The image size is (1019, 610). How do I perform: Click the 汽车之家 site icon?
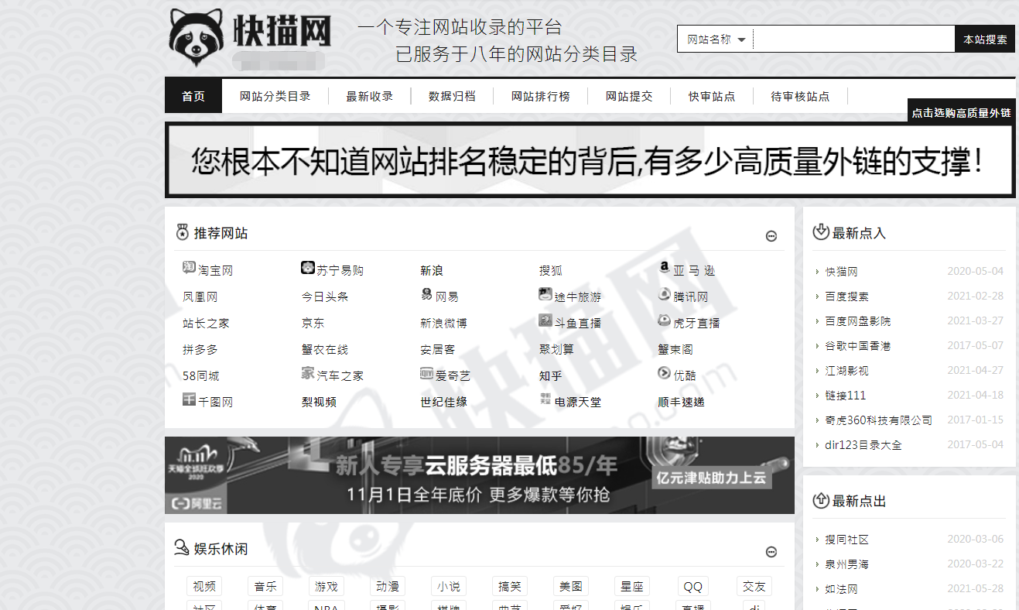click(x=308, y=373)
